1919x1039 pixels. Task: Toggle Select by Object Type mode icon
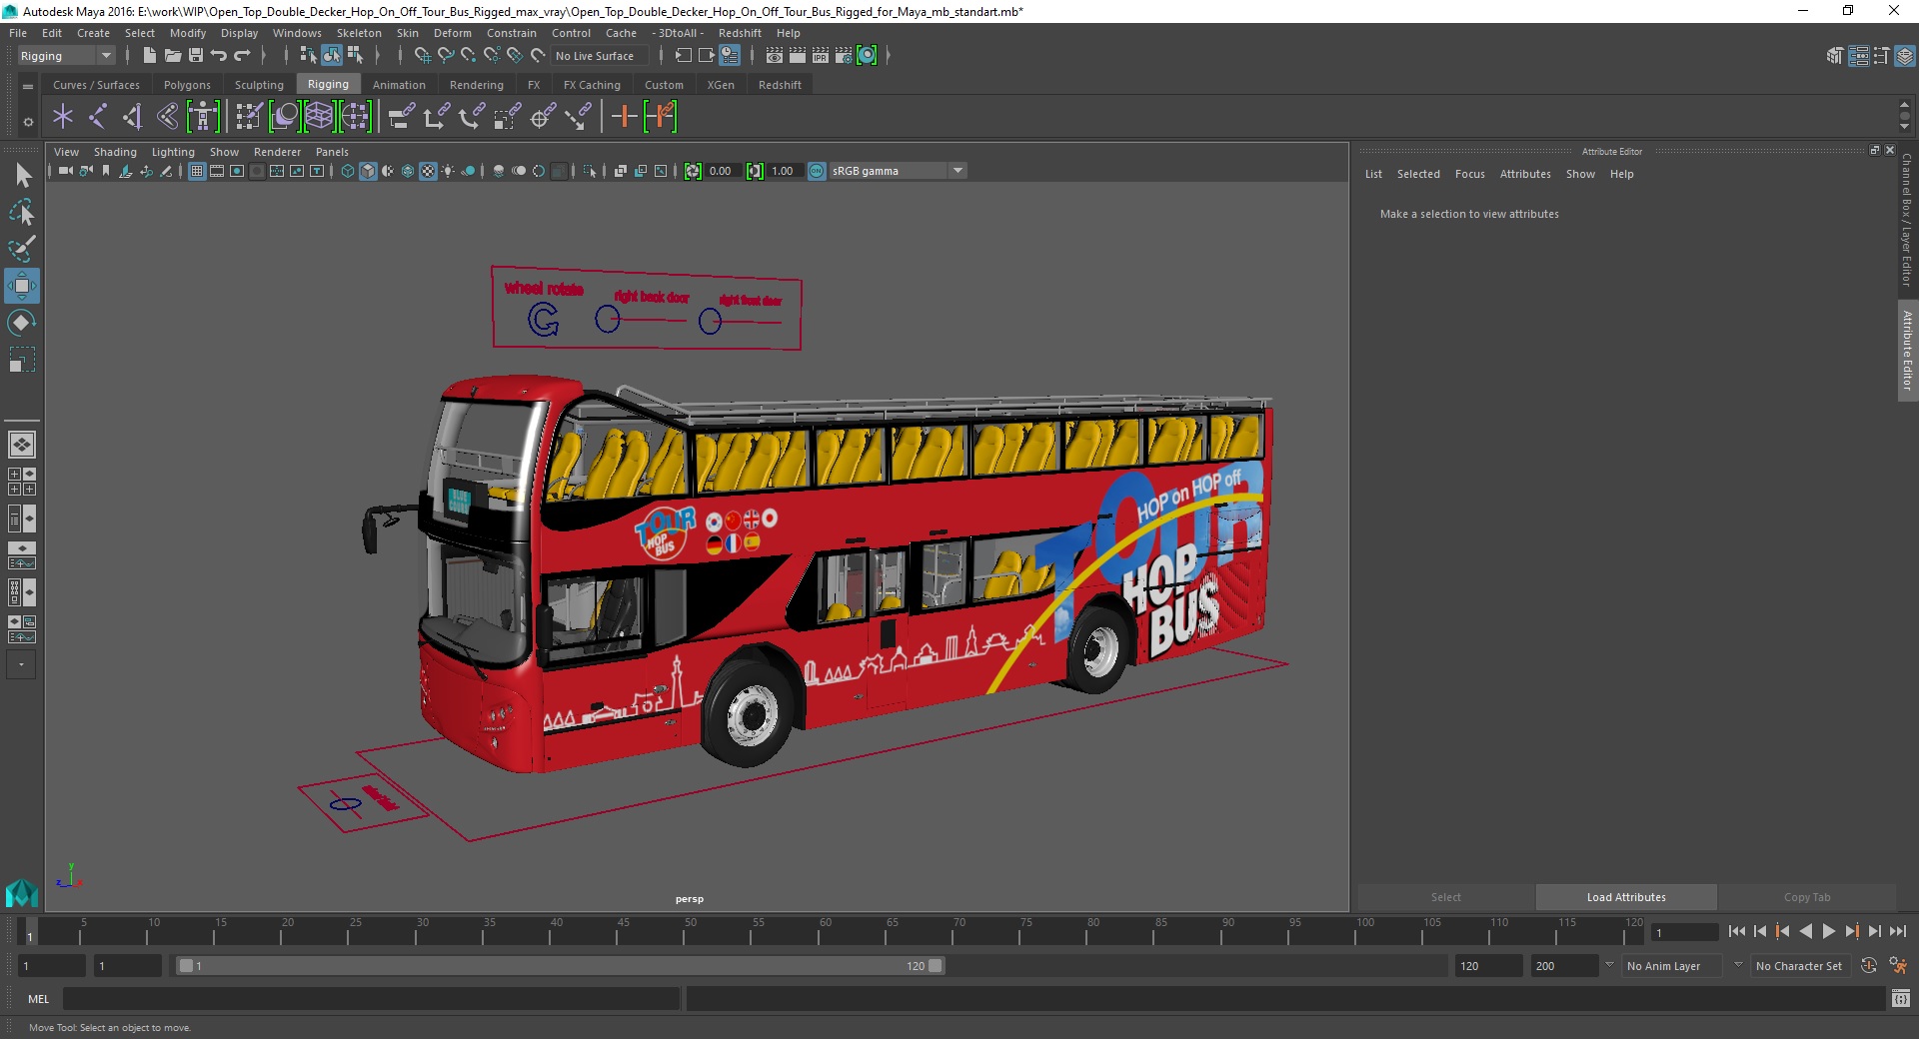point(332,56)
